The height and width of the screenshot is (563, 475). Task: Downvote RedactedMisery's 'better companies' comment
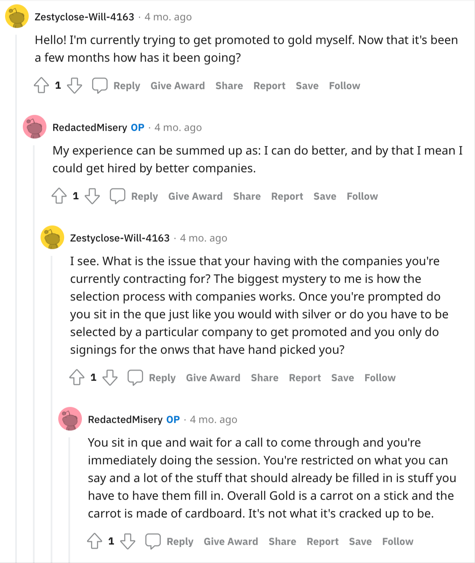[92, 196]
